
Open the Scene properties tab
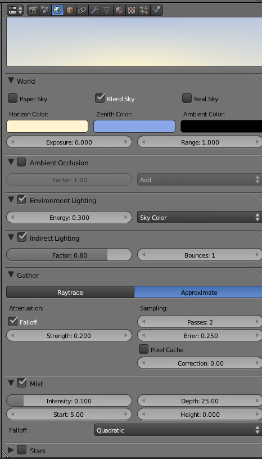tap(46, 10)
